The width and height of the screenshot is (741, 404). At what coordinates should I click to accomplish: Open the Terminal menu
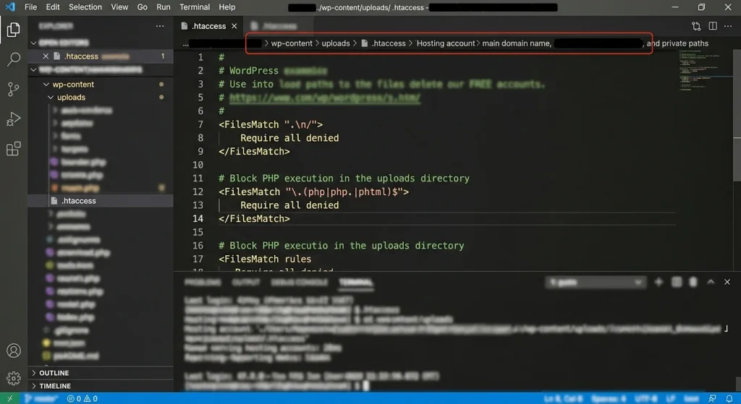tap(194, 7)
